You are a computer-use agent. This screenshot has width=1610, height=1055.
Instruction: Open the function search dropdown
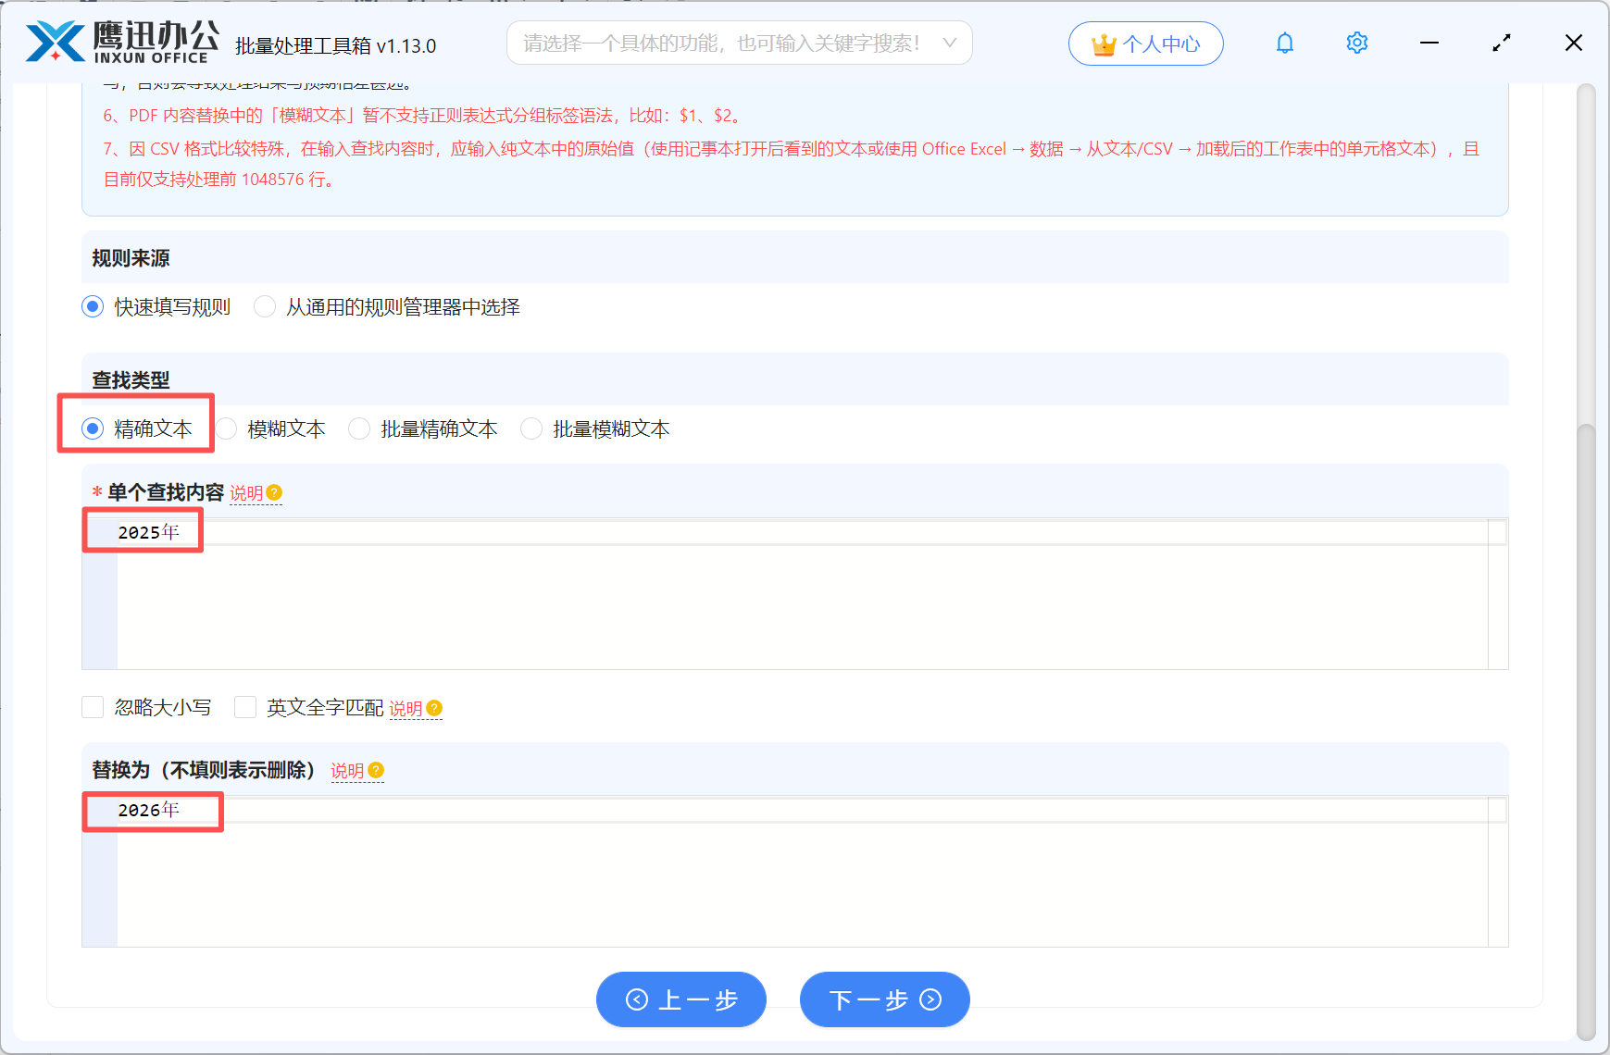(x=950, y=43)
